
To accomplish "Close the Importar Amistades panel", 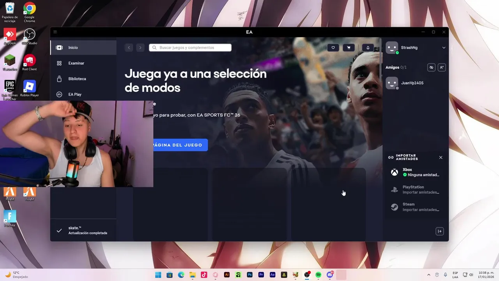I will tap(441, 158).
